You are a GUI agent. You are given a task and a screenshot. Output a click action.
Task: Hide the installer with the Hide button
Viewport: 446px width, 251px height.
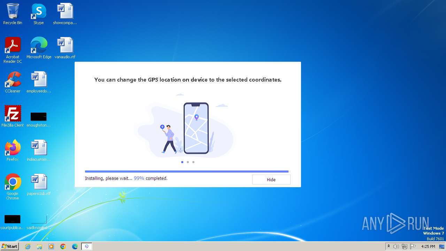pos(271,180)
